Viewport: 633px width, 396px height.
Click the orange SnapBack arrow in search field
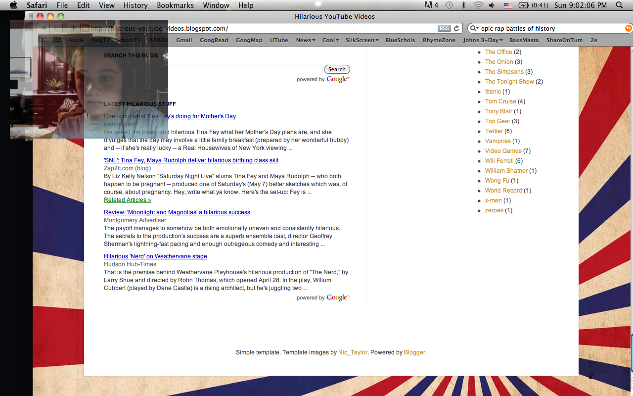pos(628,29)
